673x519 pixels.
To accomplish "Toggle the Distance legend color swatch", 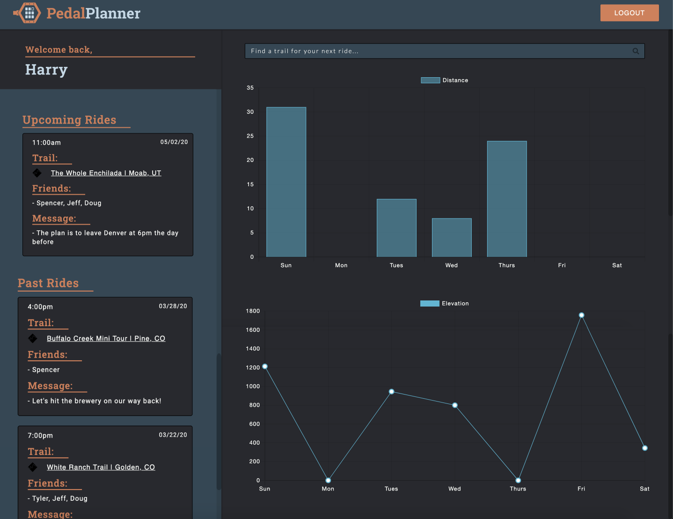I will pos(430,80).
